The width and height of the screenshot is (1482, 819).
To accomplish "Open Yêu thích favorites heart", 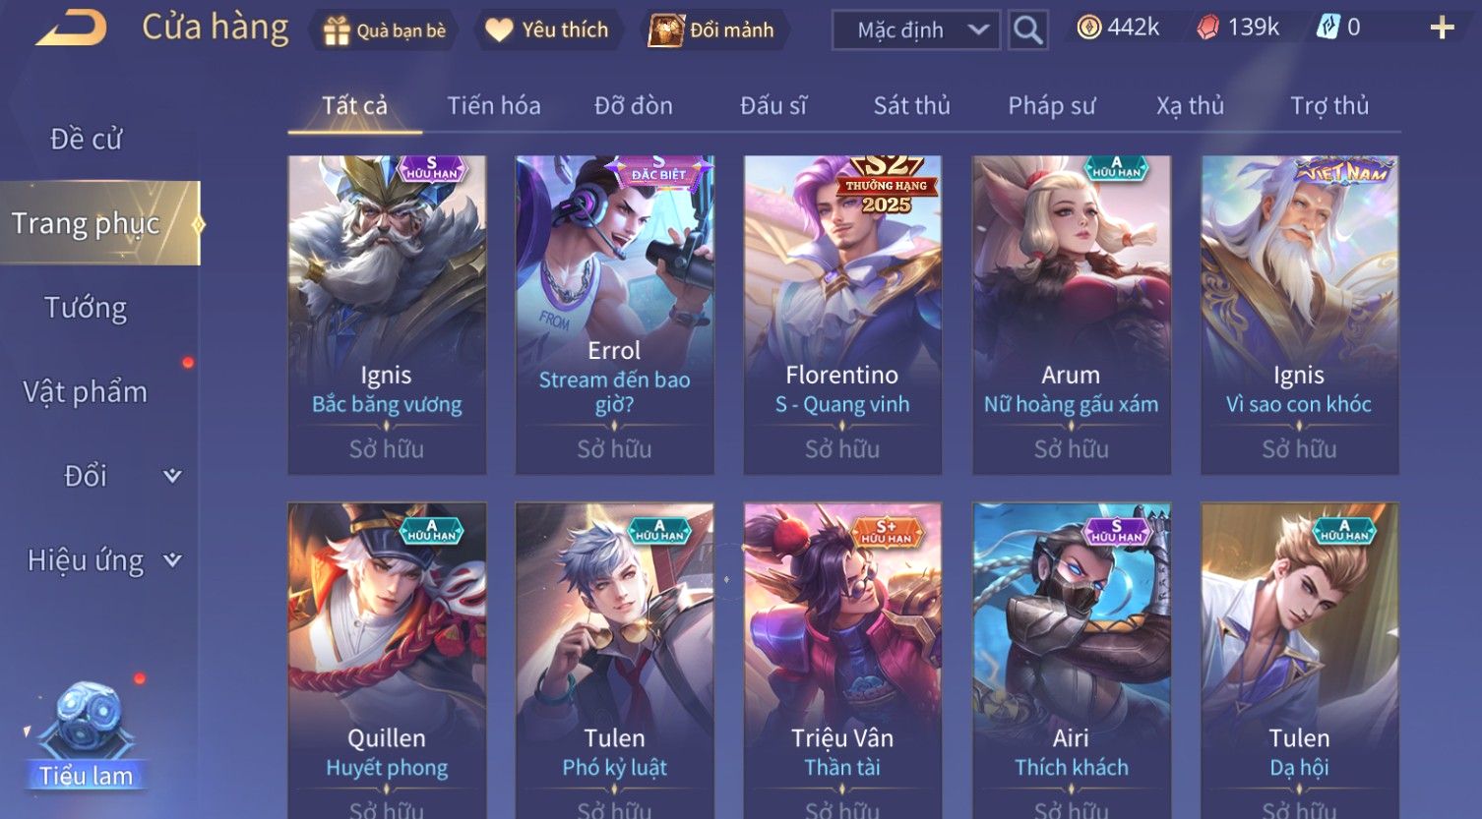I will [499, 30].
